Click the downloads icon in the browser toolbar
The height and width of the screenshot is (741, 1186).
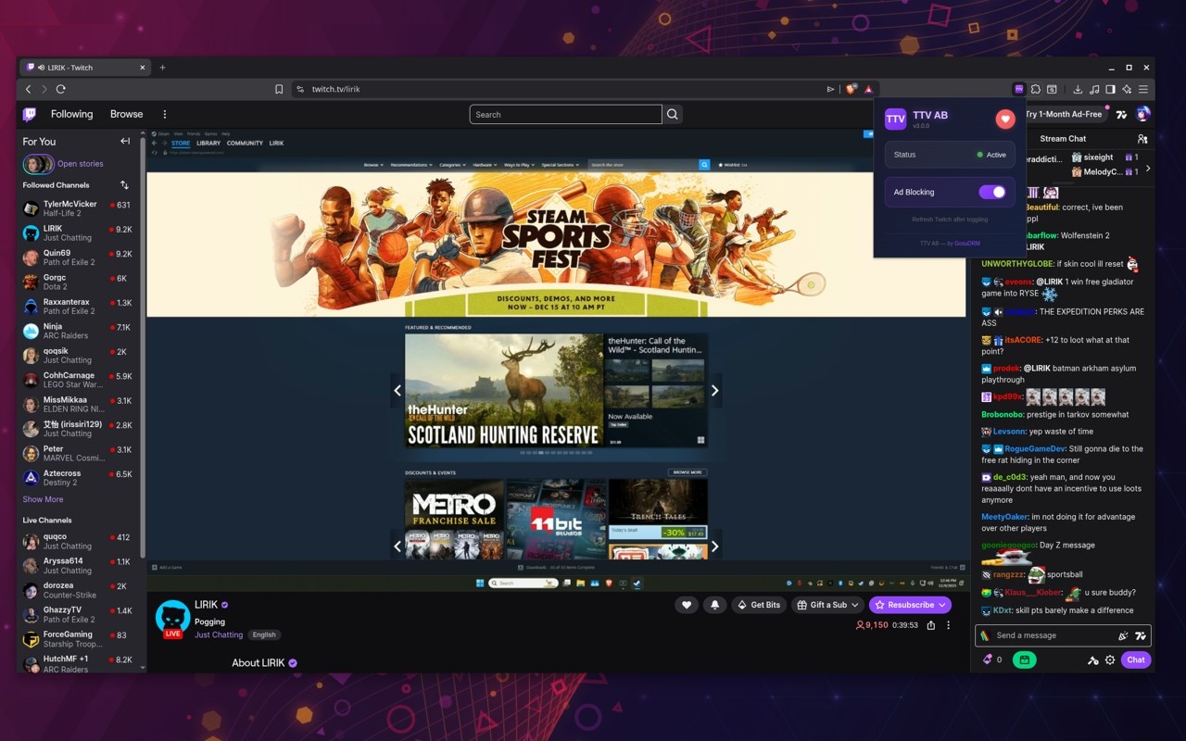[x=1078, y=89]
